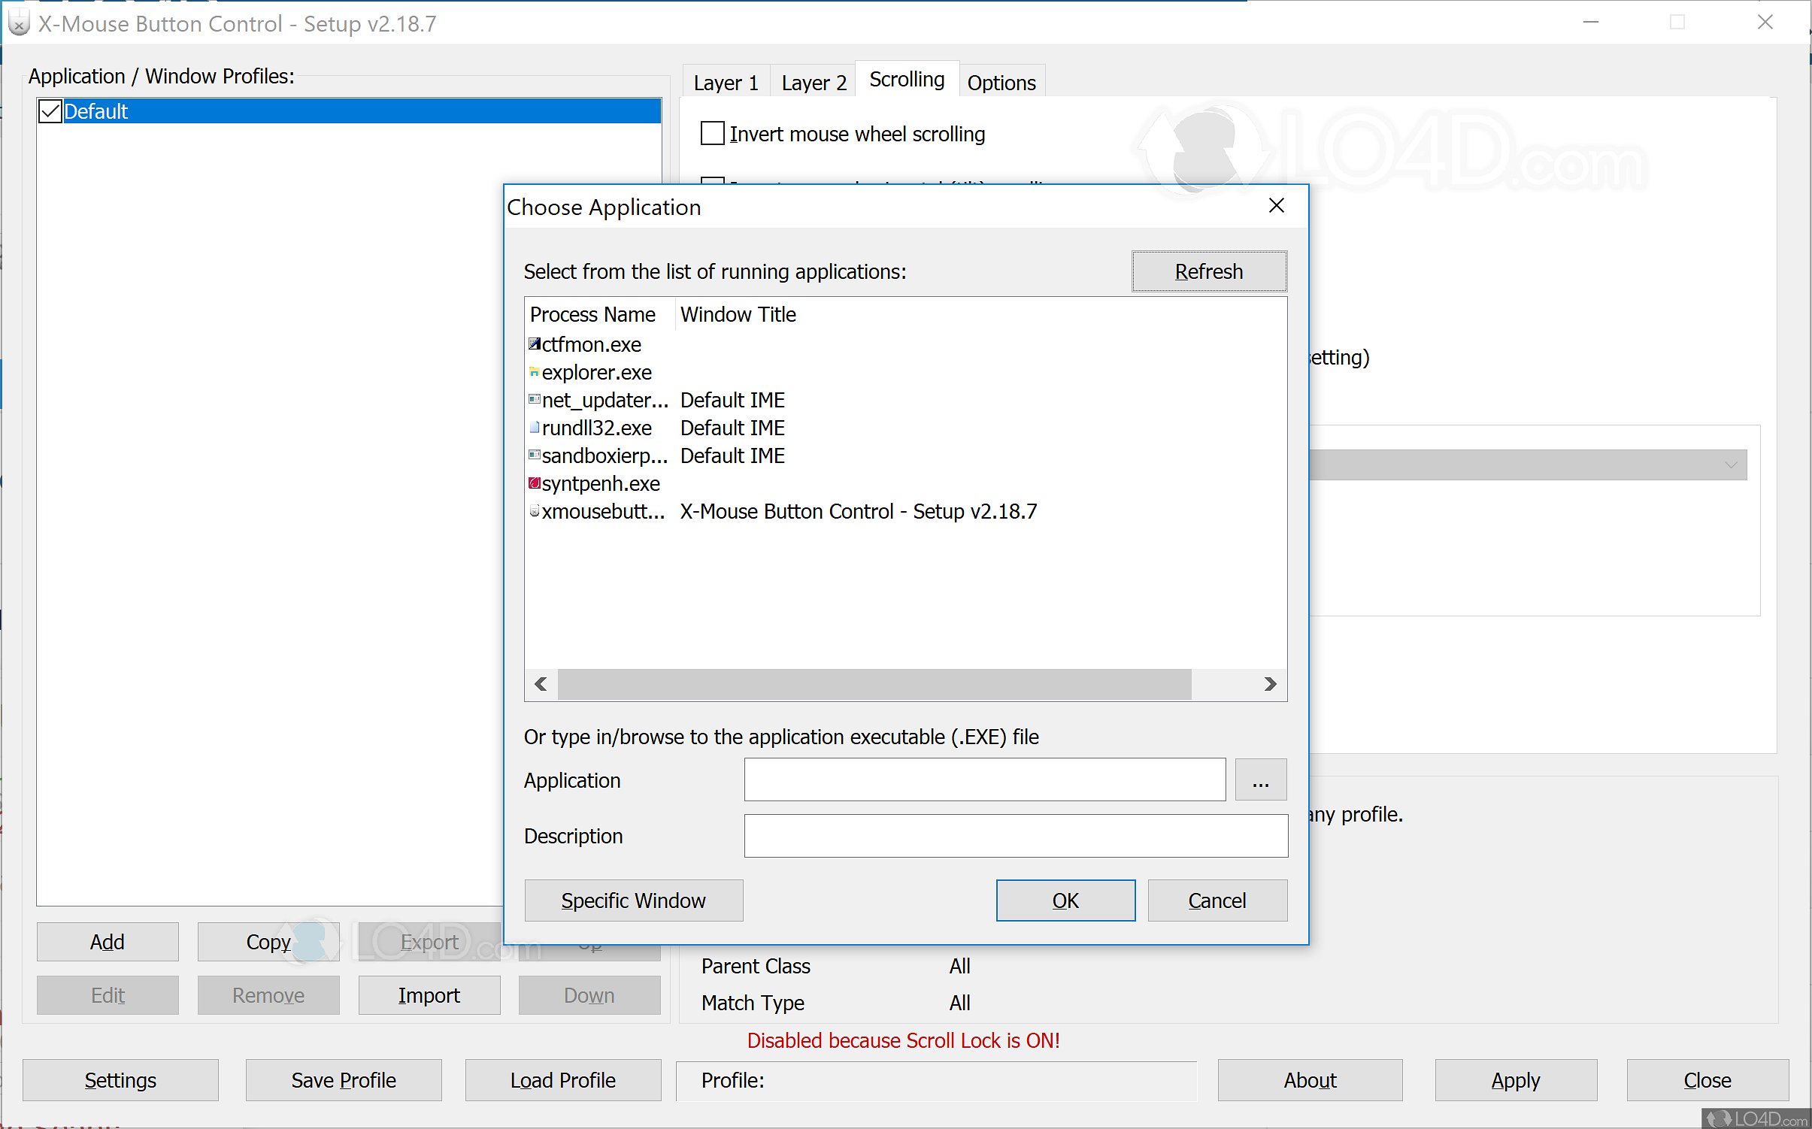Click the right arrow of the horizontal scrollbar

coord(1271,684)
